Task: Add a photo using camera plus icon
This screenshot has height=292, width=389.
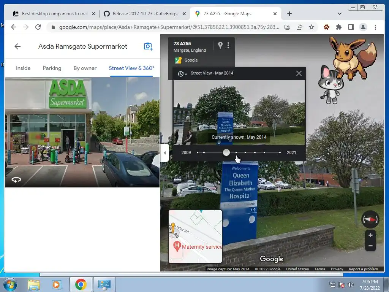Action: coord(148,46)
